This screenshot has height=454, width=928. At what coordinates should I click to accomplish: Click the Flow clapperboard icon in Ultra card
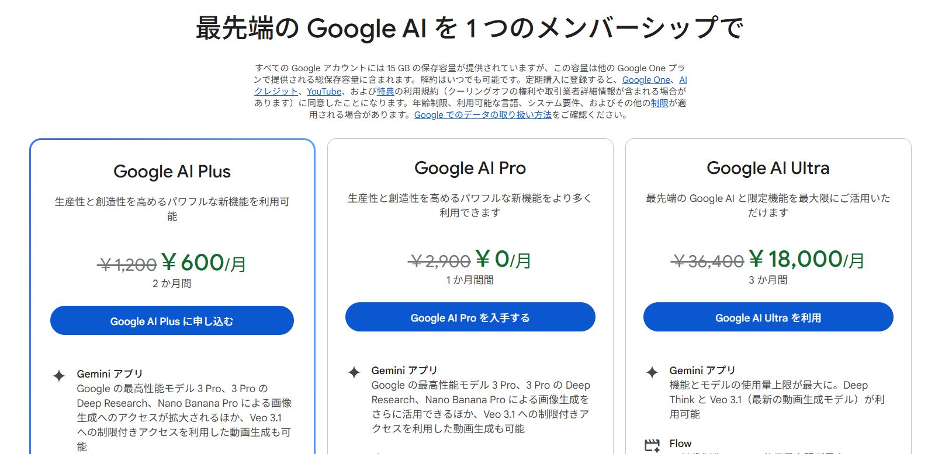(652, 445)
